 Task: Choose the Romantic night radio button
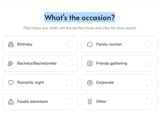coord(69,82)
